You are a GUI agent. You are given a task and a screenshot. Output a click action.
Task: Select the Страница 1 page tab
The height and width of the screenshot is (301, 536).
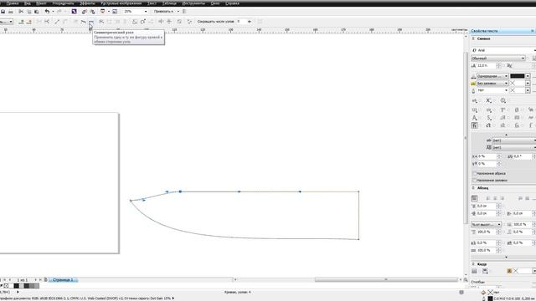pos(64,280)
